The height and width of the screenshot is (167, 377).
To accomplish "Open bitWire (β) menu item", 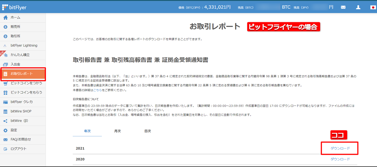I will [x=19, y=121].
